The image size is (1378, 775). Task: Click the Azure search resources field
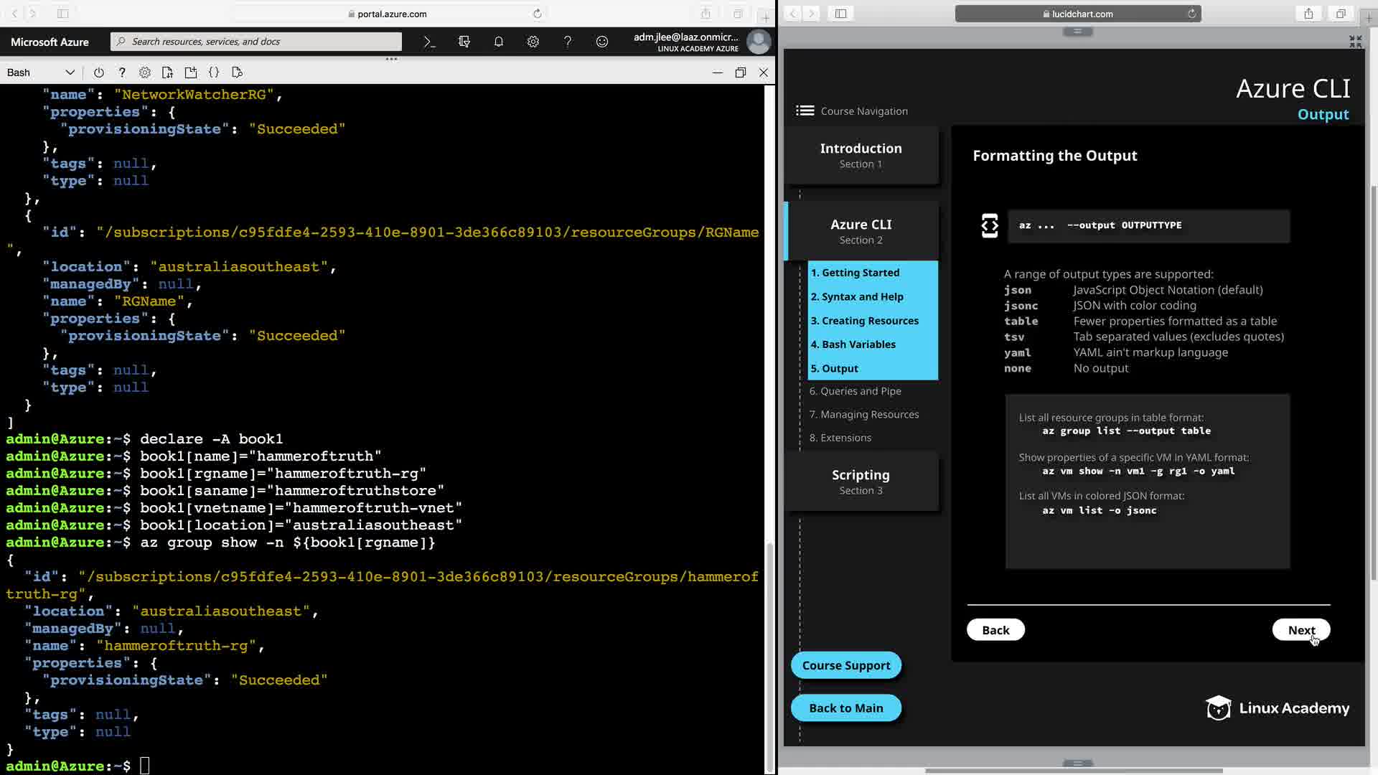coord(256,42)
